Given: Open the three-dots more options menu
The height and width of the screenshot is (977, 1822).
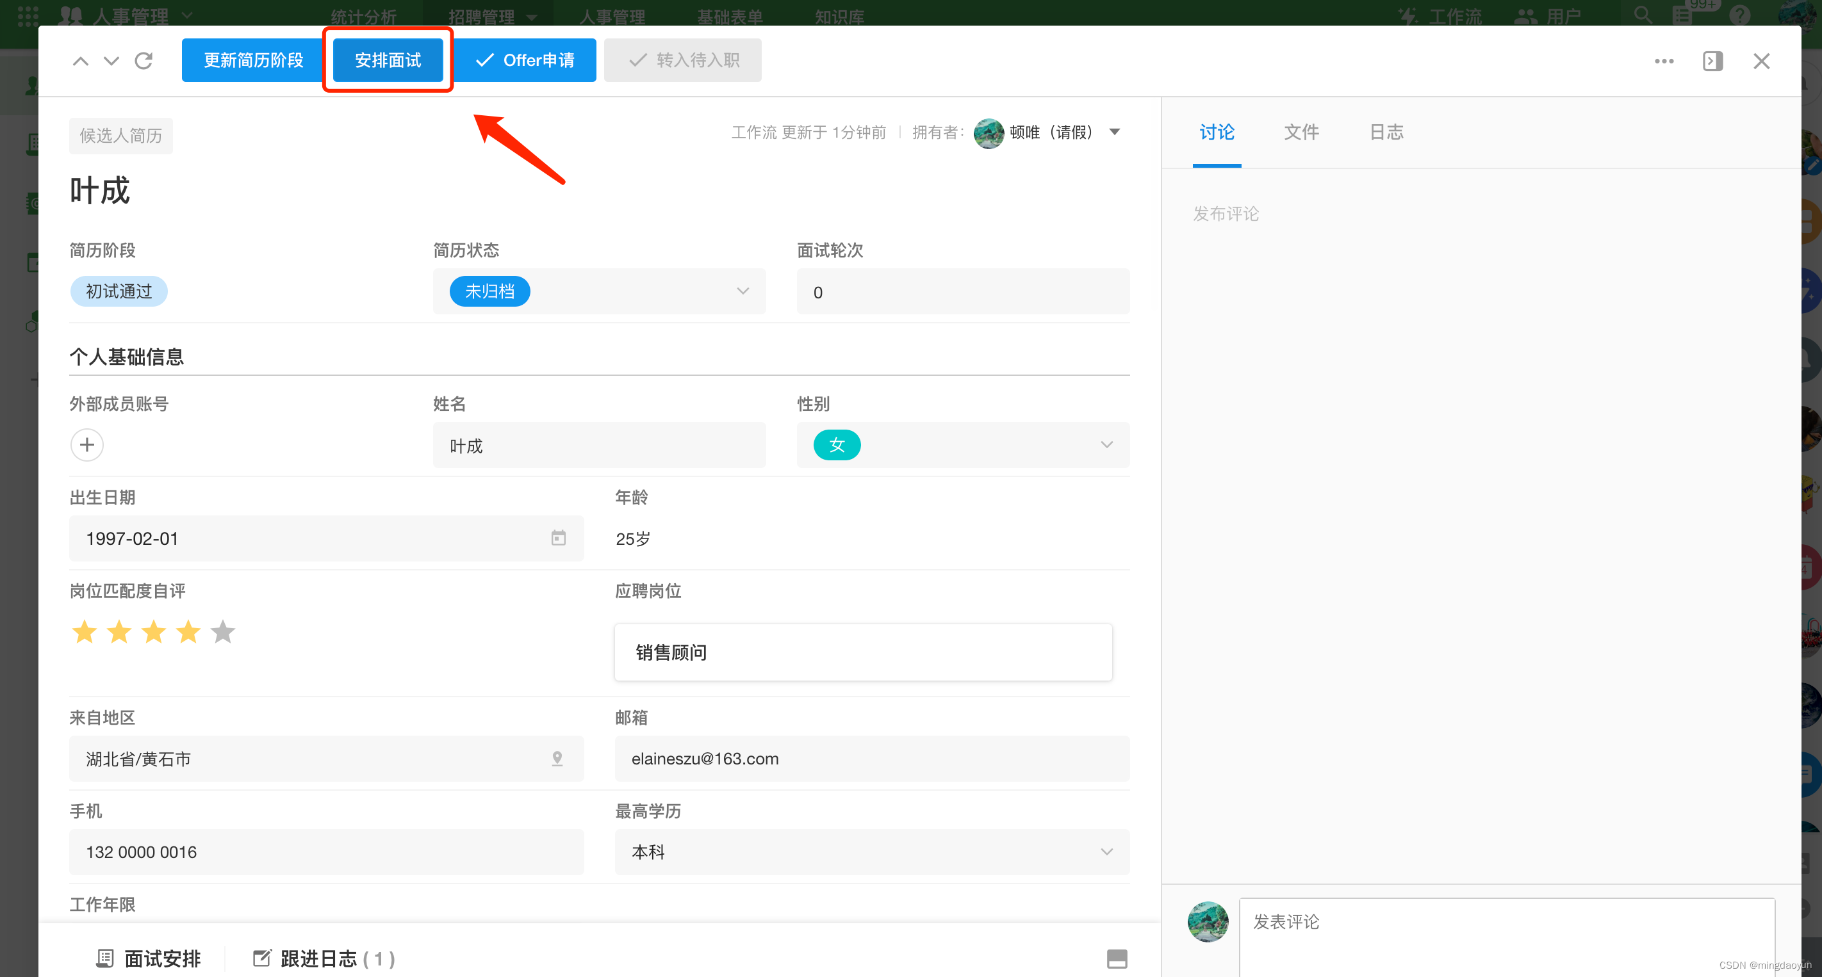Looking at the screenshot, I should 1664,61.
